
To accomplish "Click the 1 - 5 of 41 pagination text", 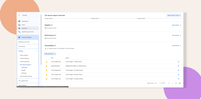I will [x=162, y=83].
